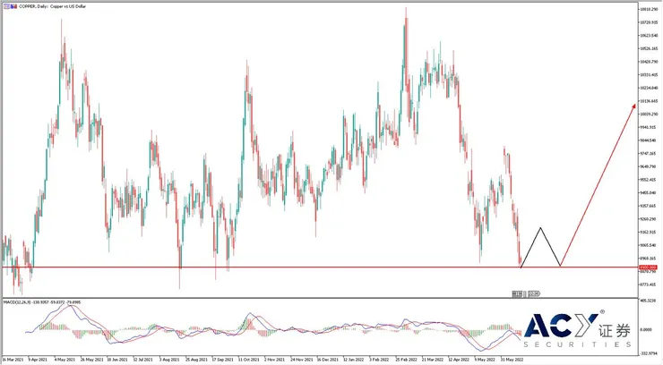This screenshot has height=365, width=663.
Task: Click the '31 May 2022' date label
Action: pos(512,360)
